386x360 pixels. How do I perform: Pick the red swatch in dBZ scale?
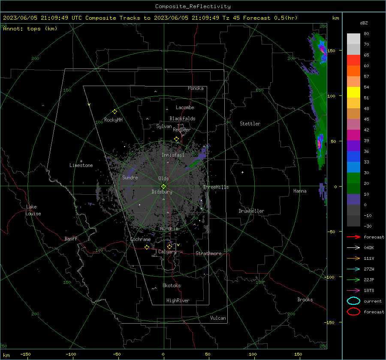coord(353,60)
